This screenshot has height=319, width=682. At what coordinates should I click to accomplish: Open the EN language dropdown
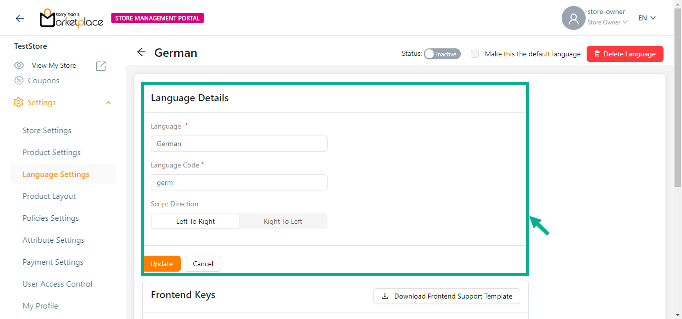647,18
